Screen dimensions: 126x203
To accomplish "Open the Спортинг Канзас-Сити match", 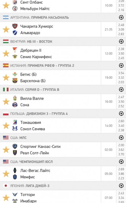I will click(51, 150).
